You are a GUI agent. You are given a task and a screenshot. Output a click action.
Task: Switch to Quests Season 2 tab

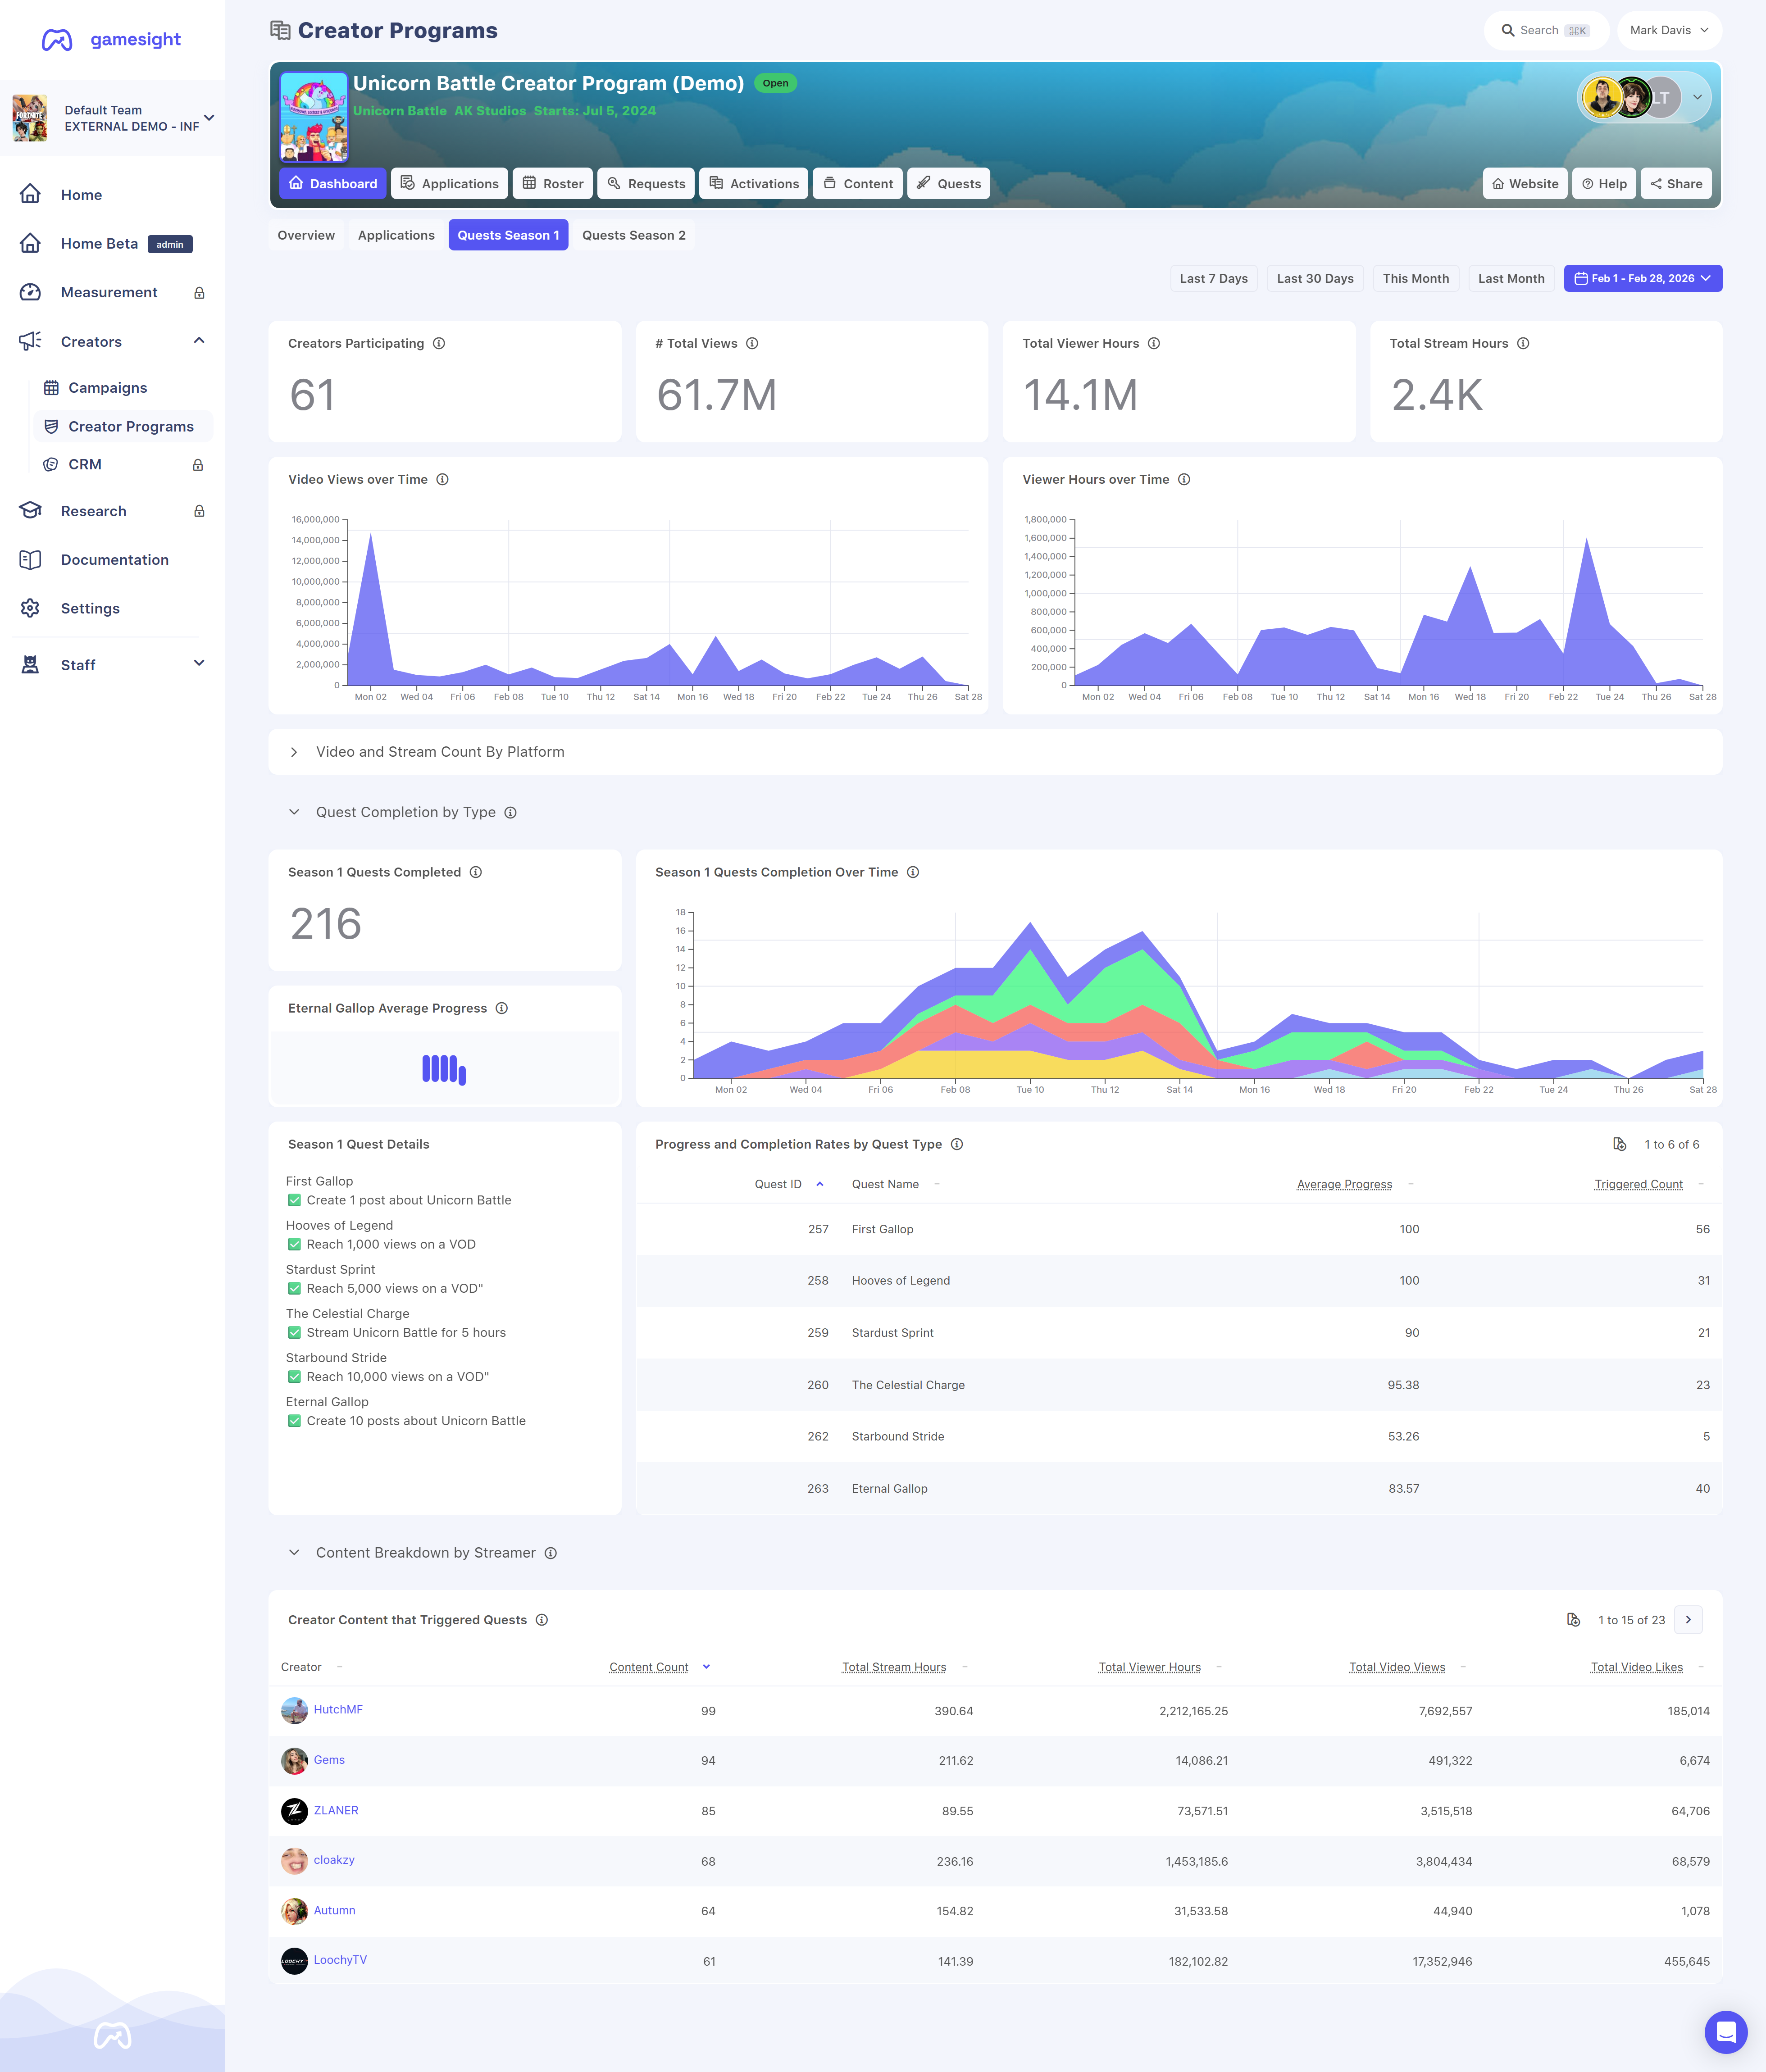tap(634, 235)
